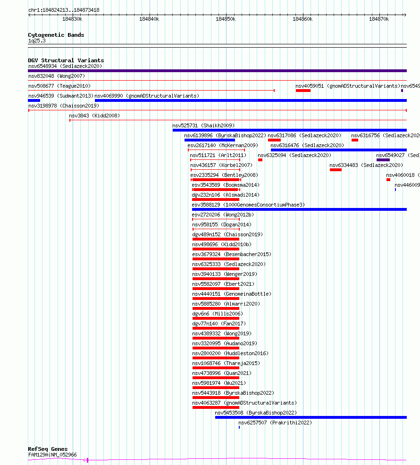Select nsv6316476 (Sedlazeck2020) label
The height and width of the screenshot is (465, 420).
307,146
